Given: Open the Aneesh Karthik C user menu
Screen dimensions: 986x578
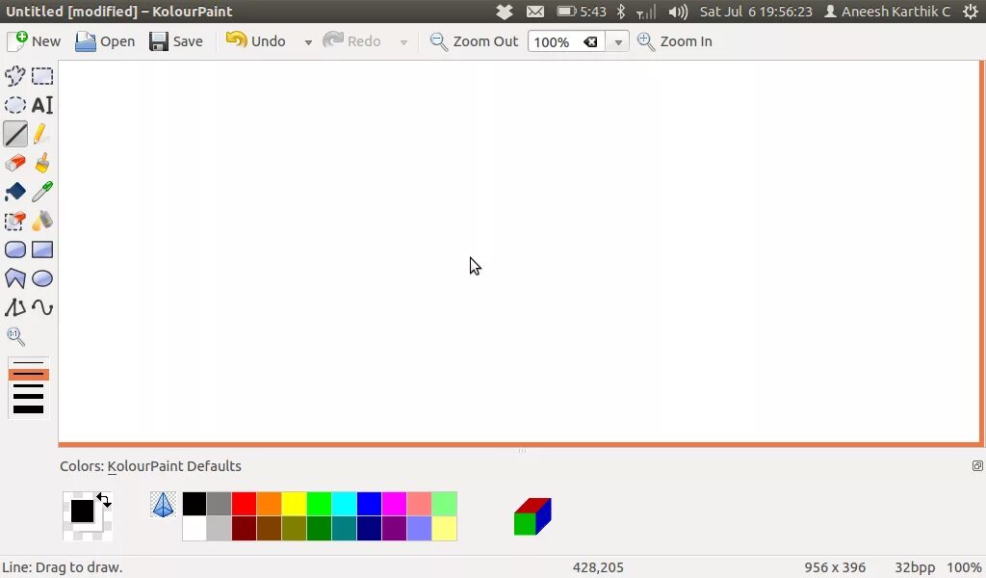Looking at the screenshot, I should (x=887, y=12).
